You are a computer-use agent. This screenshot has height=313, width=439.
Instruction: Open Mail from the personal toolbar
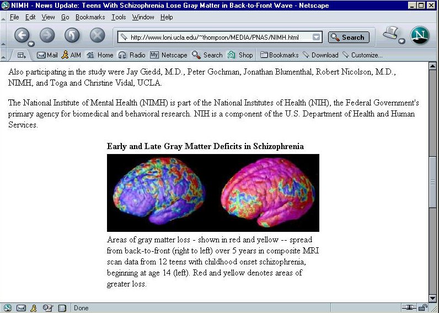47,55
